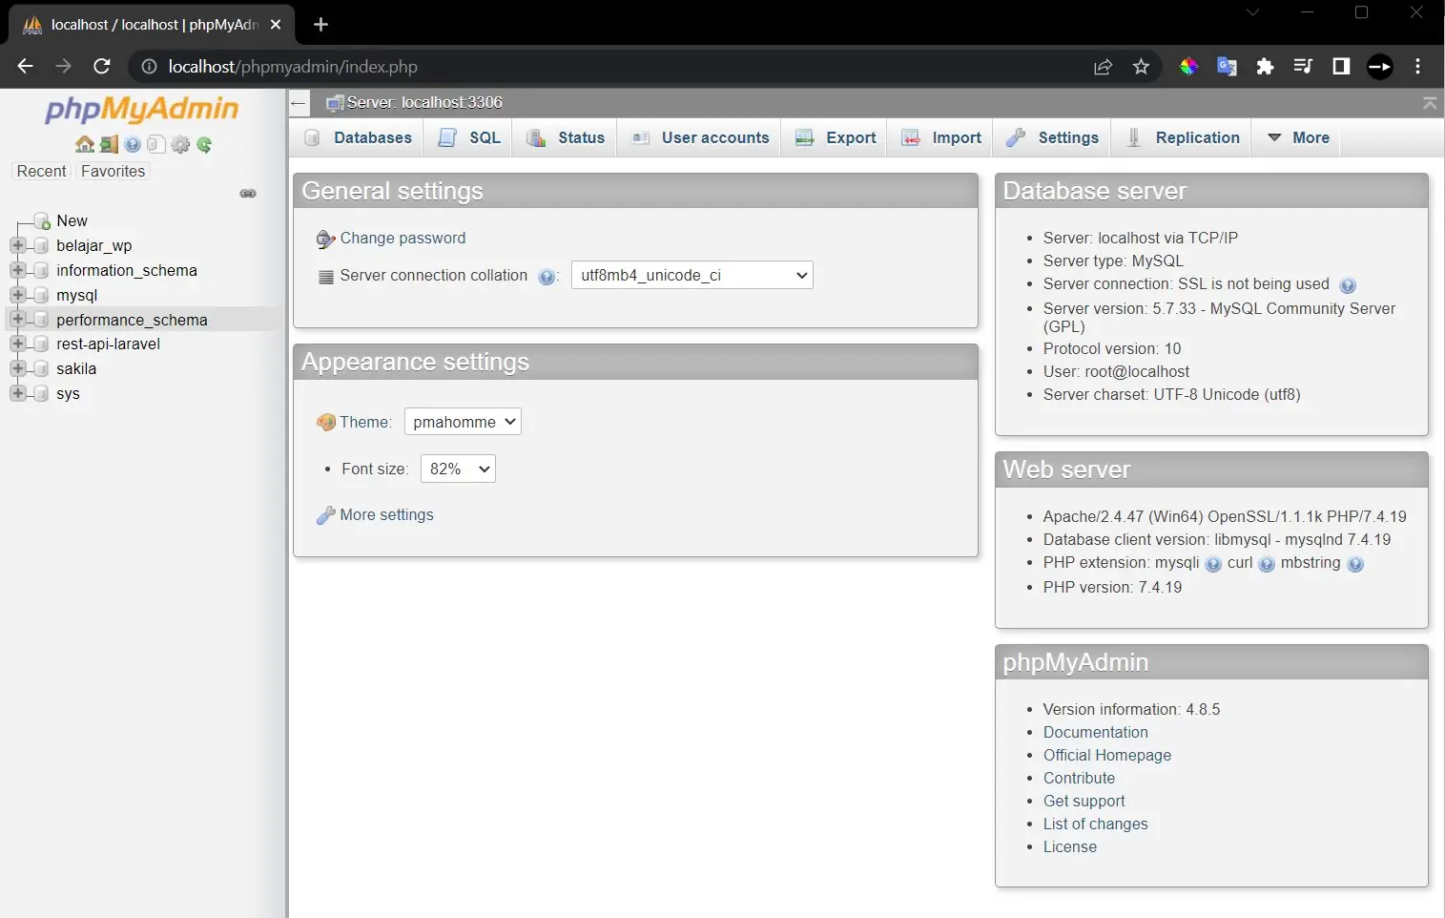
Task: Open the Documentation link
Action: point(1095,732)
